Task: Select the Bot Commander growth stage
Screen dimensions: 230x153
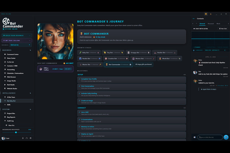Action: 118,64
